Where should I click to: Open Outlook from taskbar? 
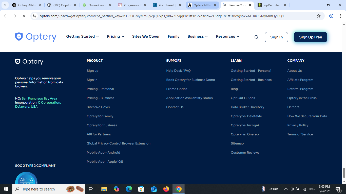point(154,189)
